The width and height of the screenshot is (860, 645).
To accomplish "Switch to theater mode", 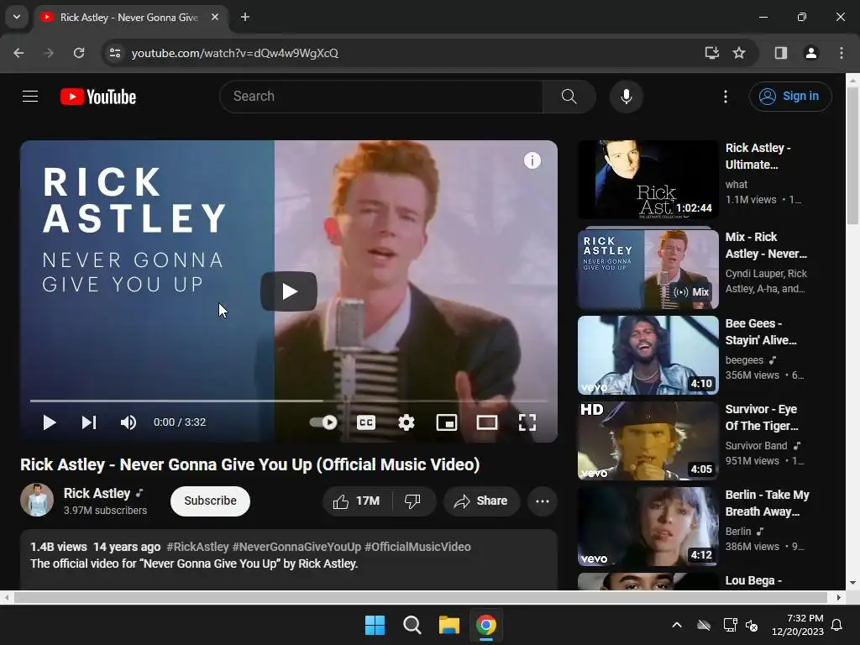I will [x=486, y=422].
